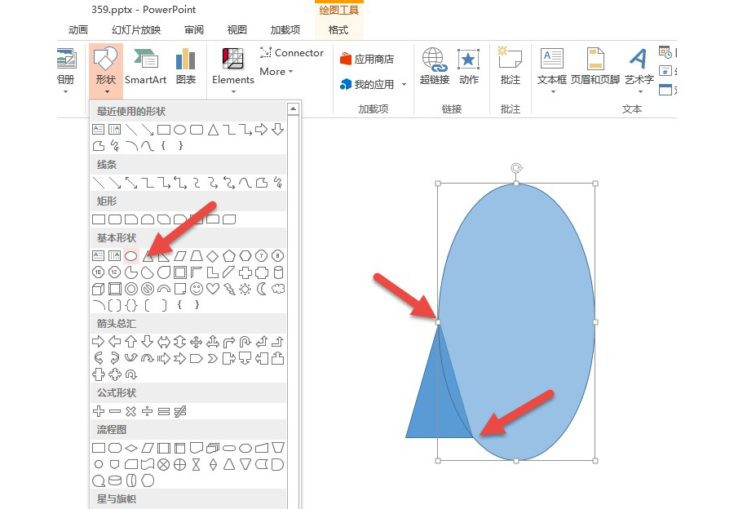
Task: Click the 绘图工具 contextual tab header
Action: [x=339, y=10]
